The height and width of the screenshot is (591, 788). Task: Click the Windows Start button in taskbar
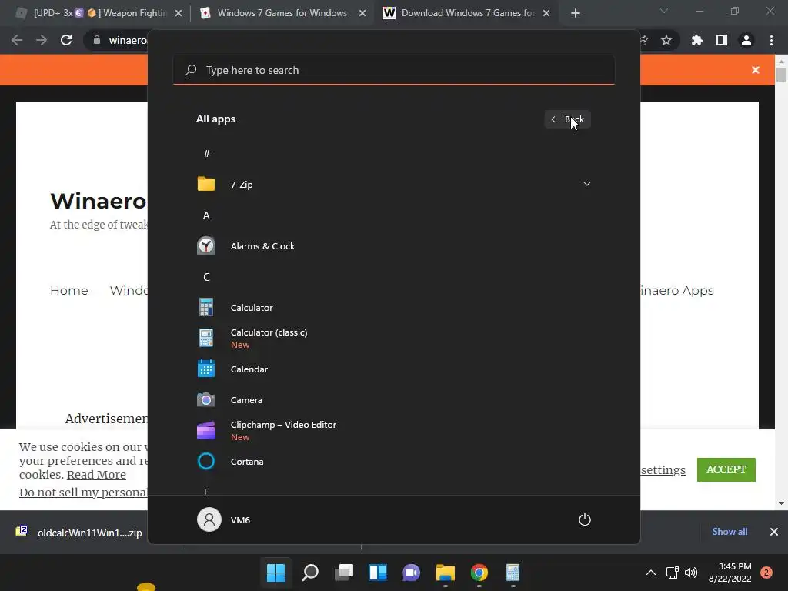276,573
